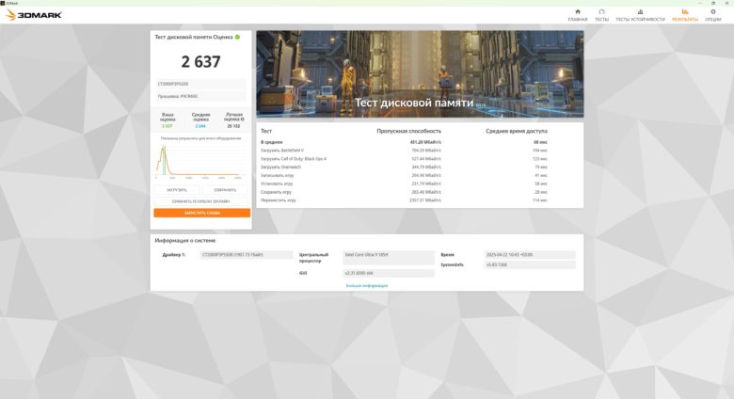Select the Результаты results tab
The height and width of the screenshot is (399, 734).
tap(685, 15)
